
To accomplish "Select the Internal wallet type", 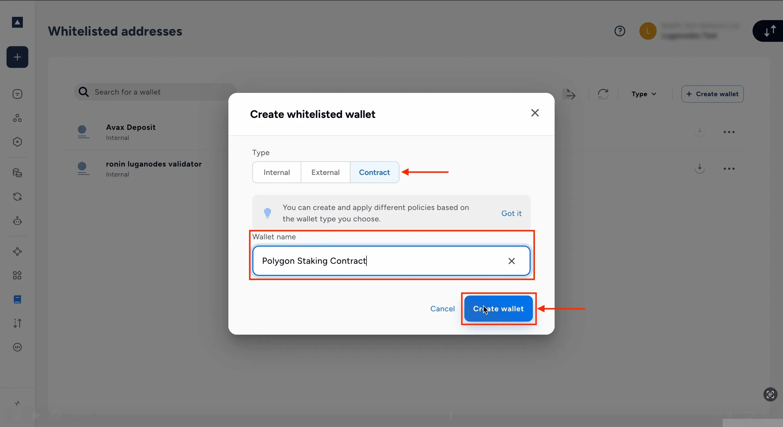I will (276, 172).
